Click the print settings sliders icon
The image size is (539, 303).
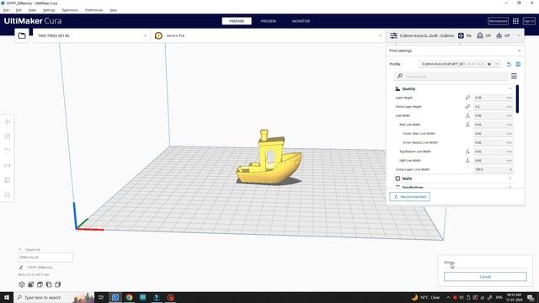pos(393,35)
